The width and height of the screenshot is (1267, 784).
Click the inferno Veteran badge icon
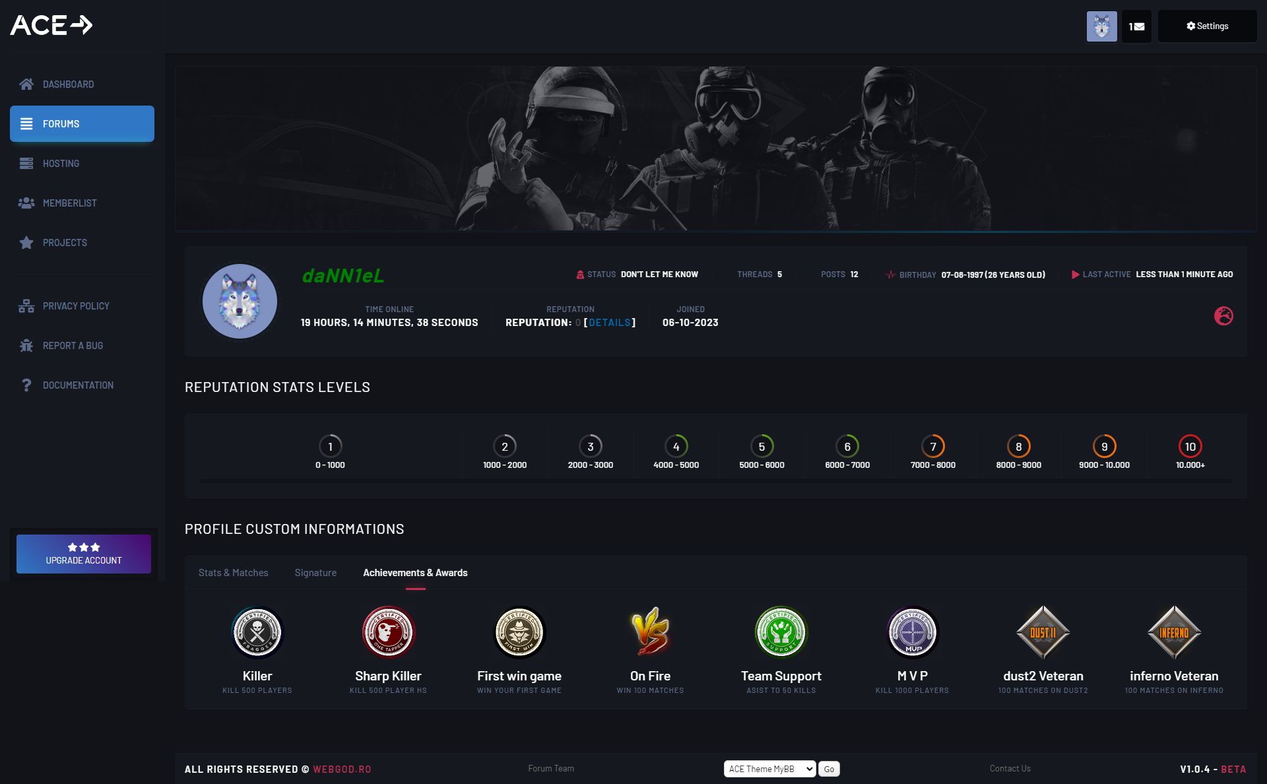[1174, 632]
